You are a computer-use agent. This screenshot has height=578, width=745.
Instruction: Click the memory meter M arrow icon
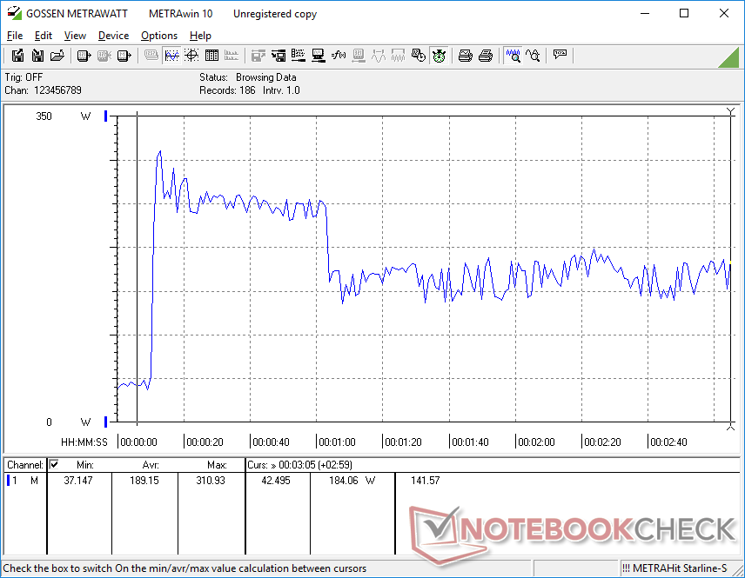tap(124, 56)
